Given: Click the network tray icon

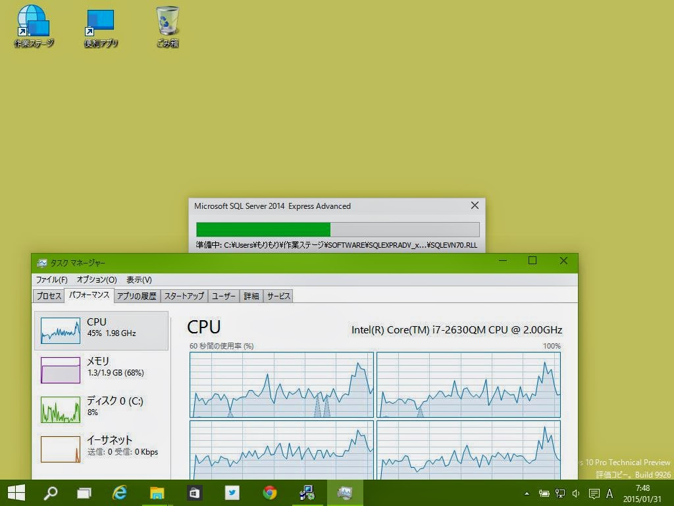Looking at the screenshot, I should tap(560, 493).
